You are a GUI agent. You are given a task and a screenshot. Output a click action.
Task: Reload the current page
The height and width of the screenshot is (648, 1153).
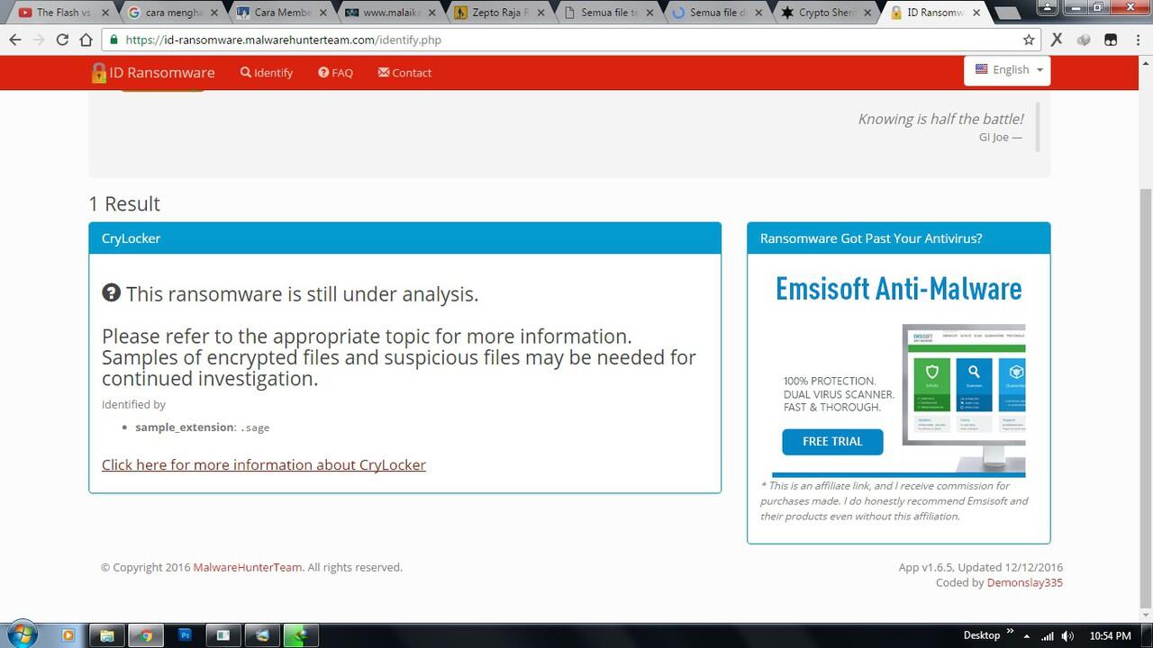point(62,40)
